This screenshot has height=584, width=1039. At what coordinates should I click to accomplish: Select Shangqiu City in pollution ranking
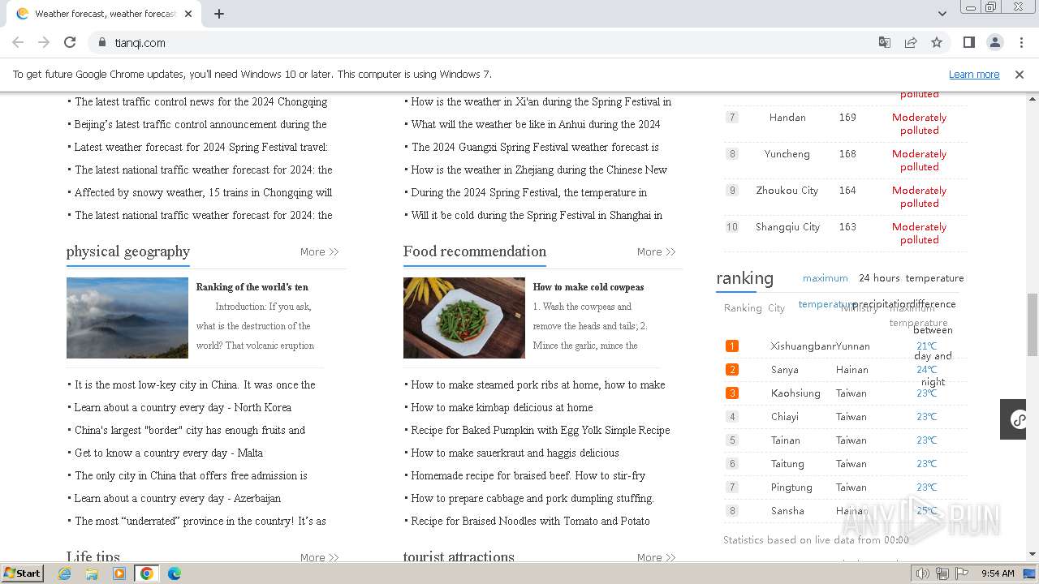787,227
